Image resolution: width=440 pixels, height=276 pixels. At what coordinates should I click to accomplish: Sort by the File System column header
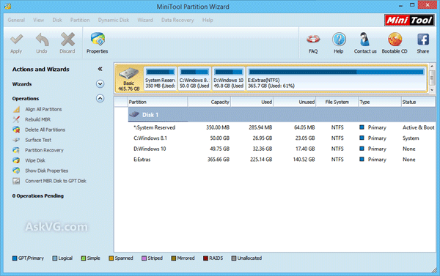tap(337, 102)
